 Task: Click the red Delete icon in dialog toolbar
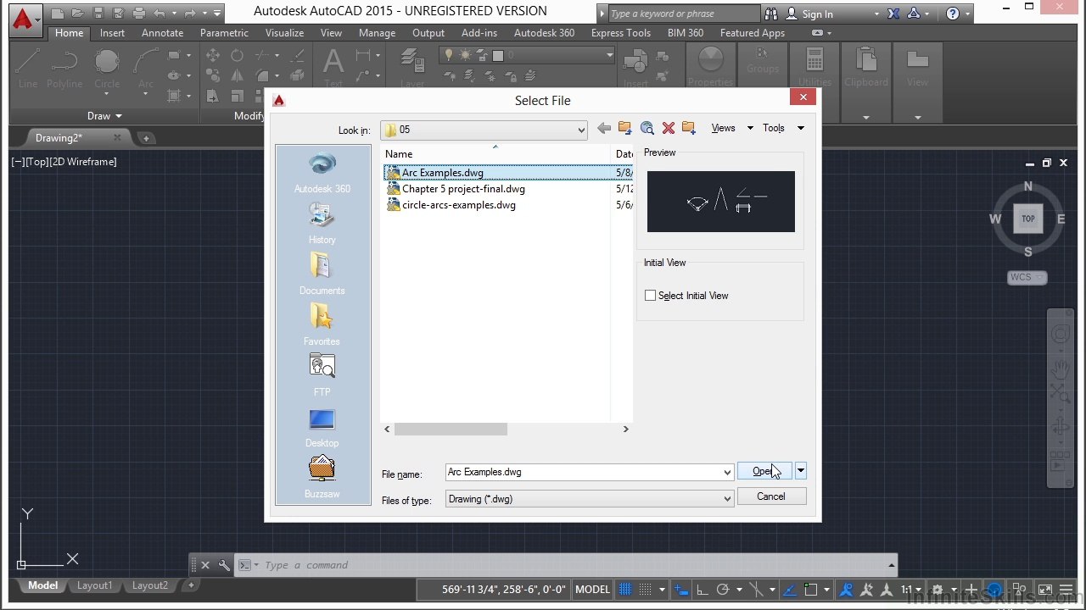tap(669, 128)
